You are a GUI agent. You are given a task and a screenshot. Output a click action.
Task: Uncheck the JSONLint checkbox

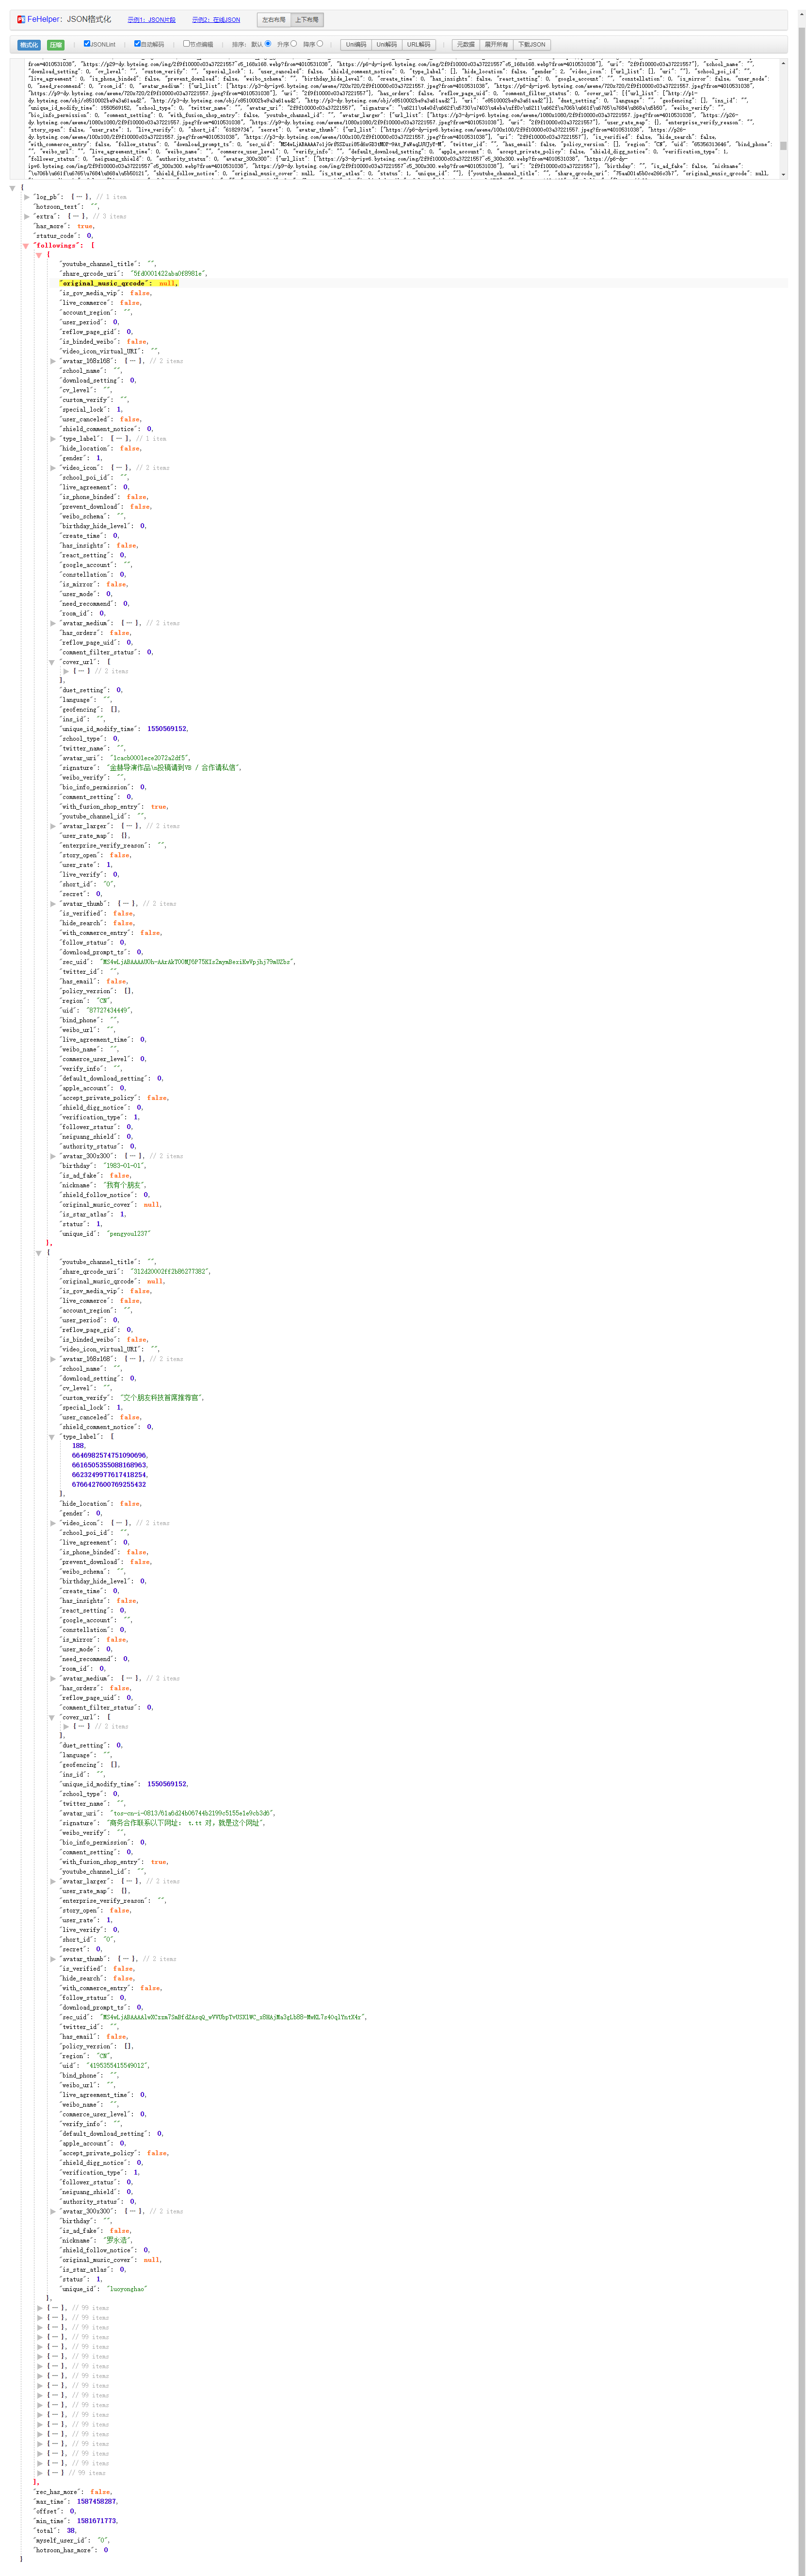[x=87, y=44]
